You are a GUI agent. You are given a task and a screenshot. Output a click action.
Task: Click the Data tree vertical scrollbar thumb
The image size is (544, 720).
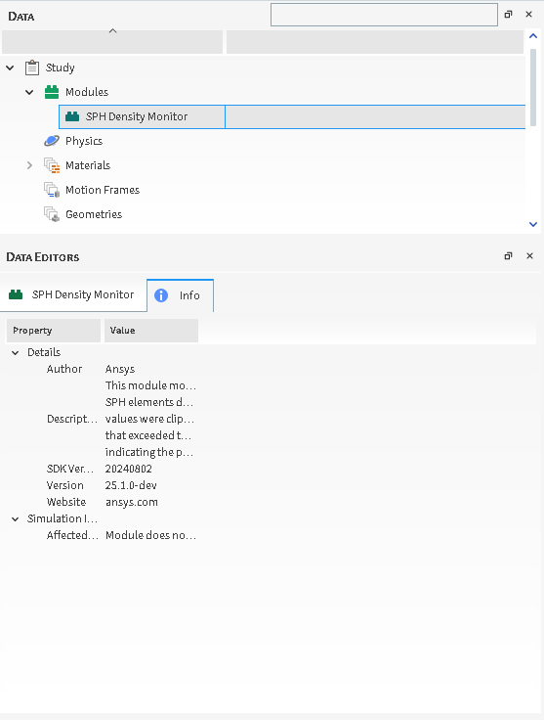coord(533,87)
